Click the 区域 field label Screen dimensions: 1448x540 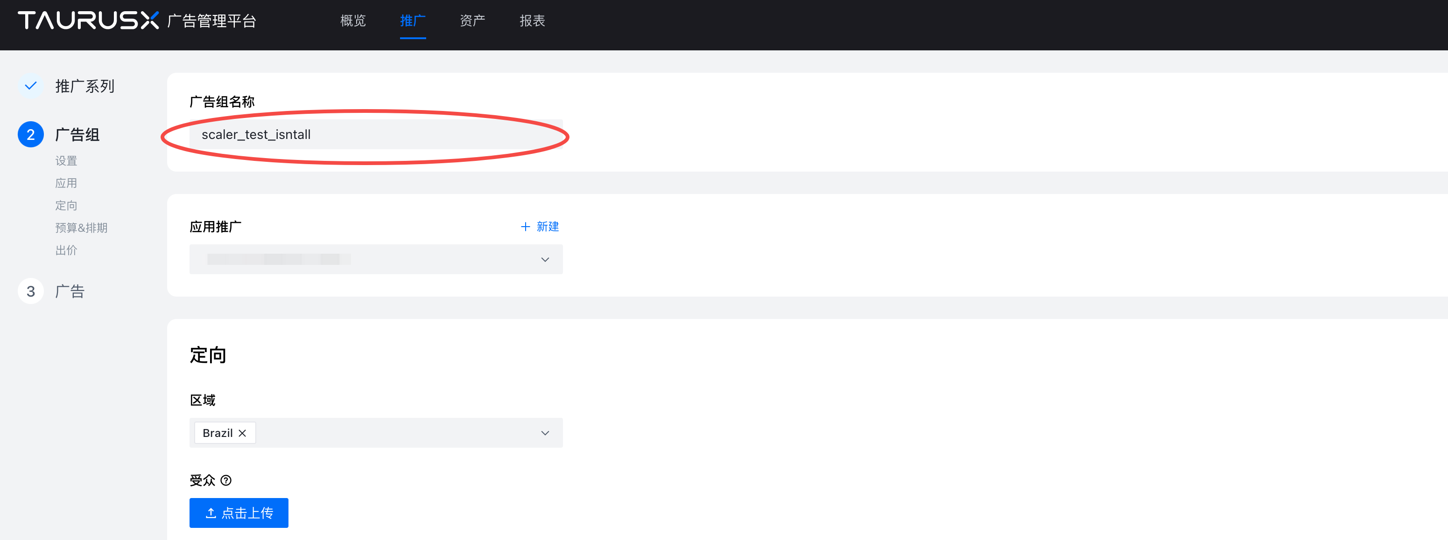(203, 400)
